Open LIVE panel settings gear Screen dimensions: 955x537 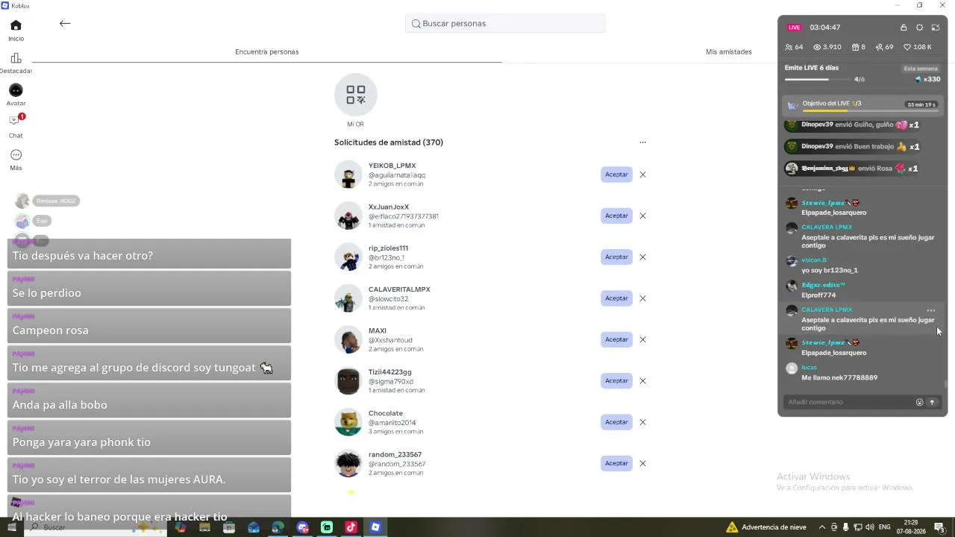pos(919,28)
